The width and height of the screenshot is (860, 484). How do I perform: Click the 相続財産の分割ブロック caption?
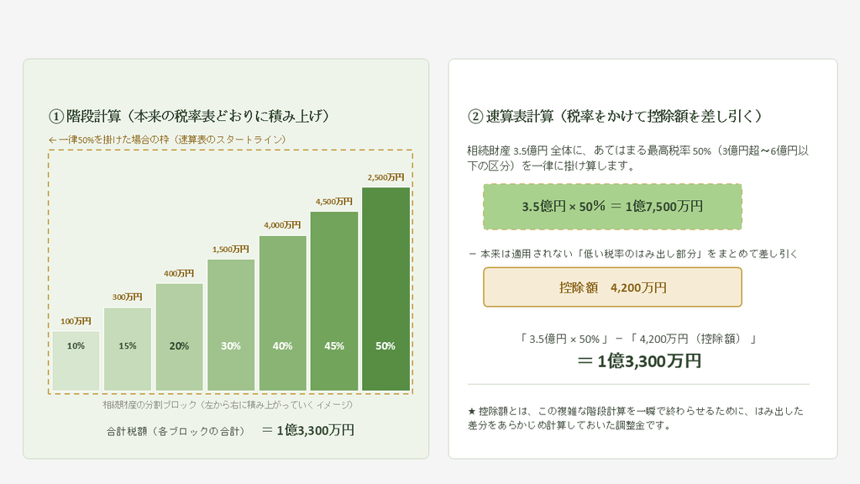coord(228,405)
